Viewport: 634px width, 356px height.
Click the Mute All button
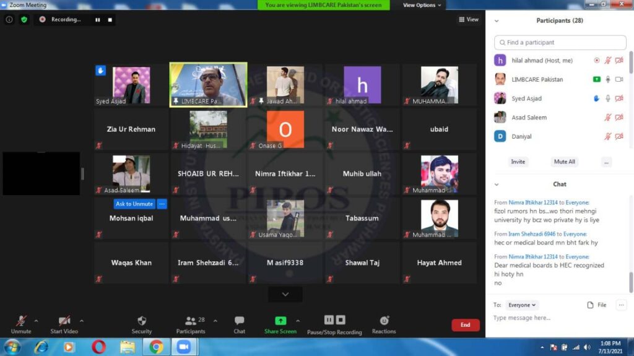pyautogui.click(x=564, y=162)
